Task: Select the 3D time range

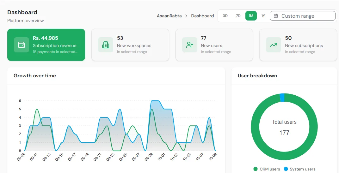Action: [x=225, y=16]
